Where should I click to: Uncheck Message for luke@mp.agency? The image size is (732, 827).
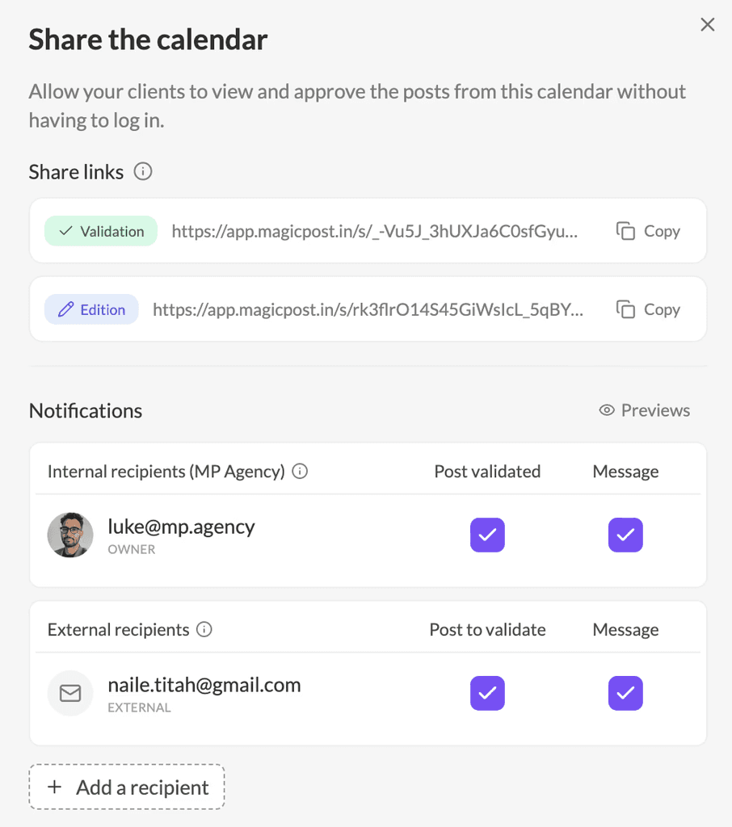(x=625, y=535)
